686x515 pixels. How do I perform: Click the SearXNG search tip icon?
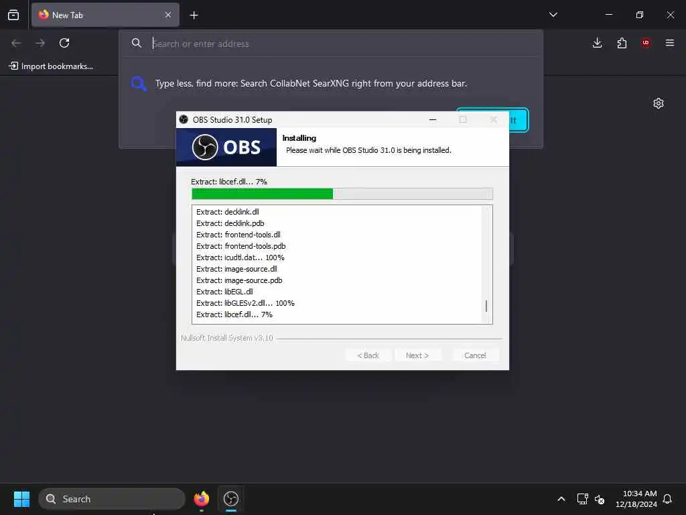tap(139, 83)
